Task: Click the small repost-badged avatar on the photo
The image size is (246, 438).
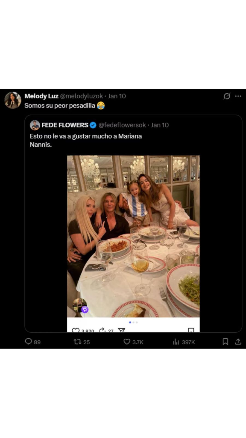Action: coord(80,305)
